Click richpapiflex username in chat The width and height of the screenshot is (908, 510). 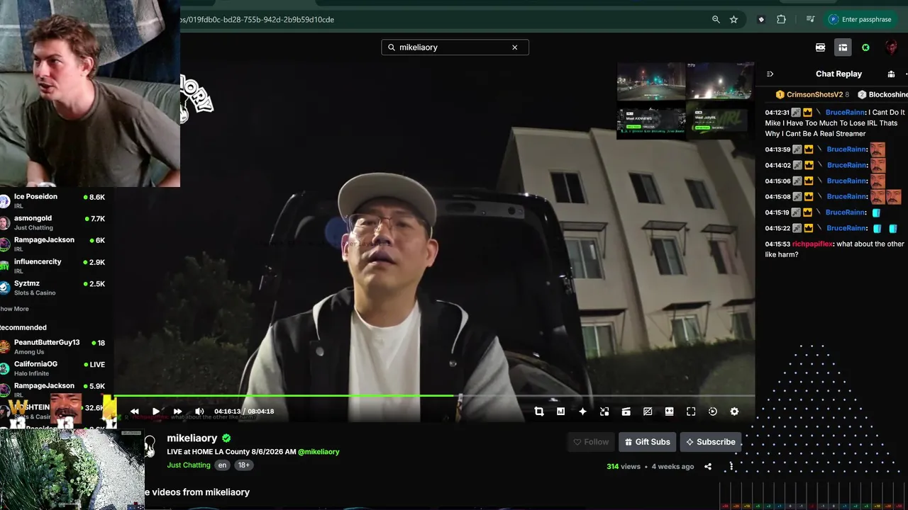point(812,244)
